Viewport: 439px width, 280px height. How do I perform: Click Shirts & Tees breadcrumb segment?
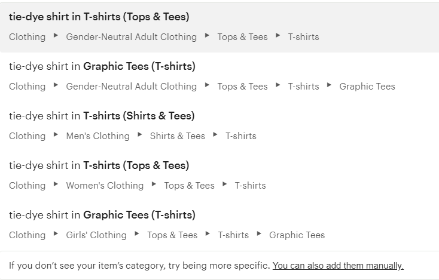pyautogui.click(x=178, y=136)
